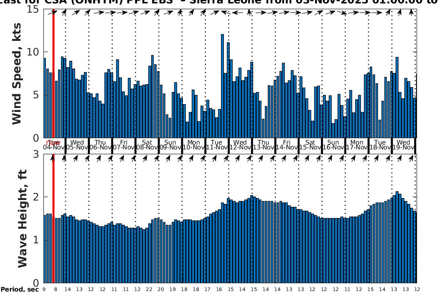439x292 pixels.
Task: Click the red time marker in wind chart
Action: (53, 73)
